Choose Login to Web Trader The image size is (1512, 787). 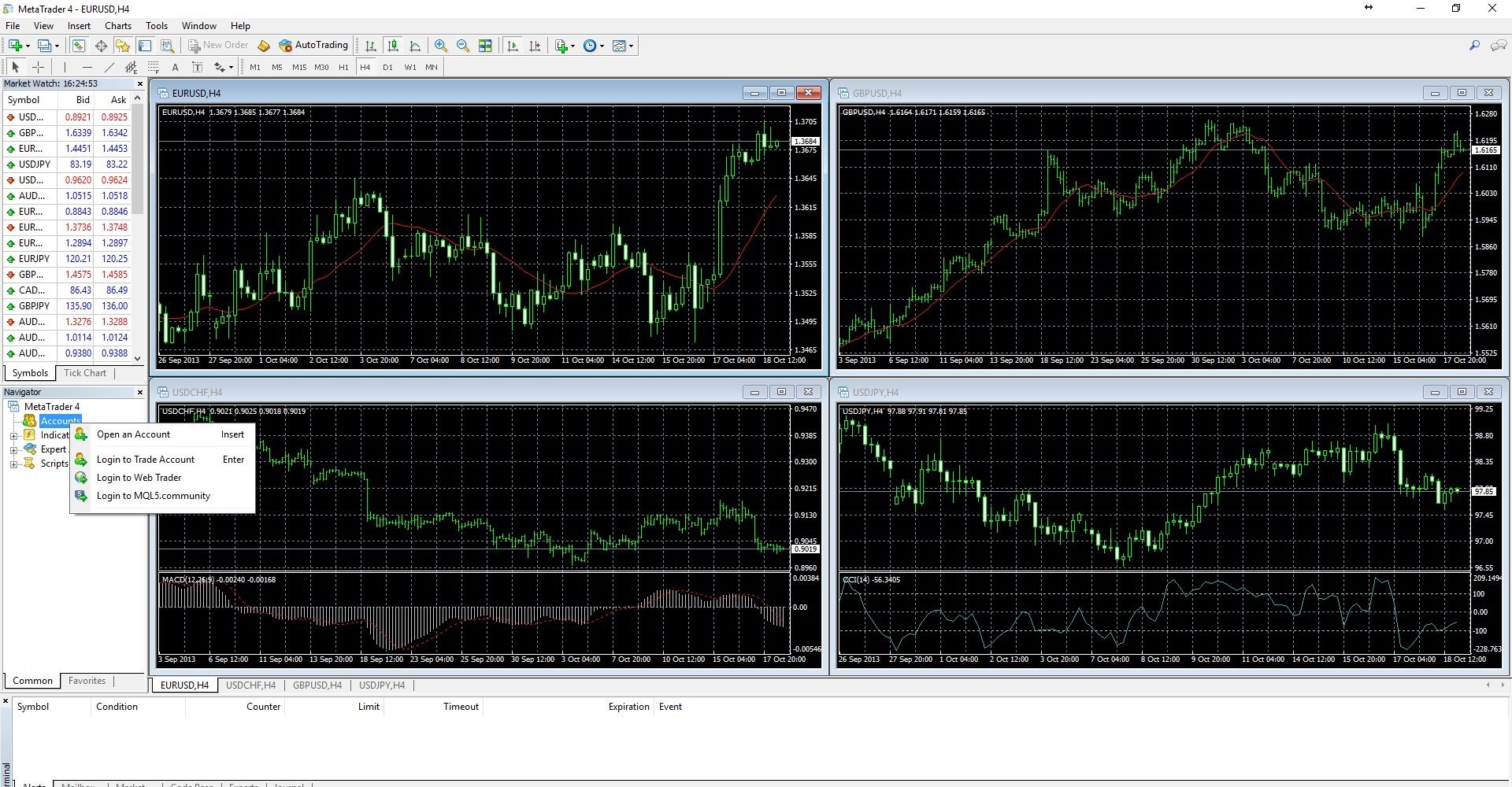(x=162, y=478)
